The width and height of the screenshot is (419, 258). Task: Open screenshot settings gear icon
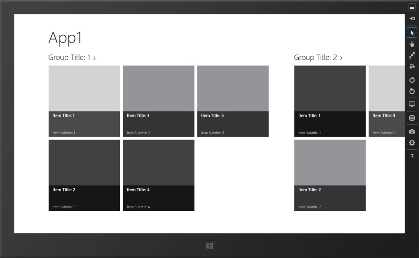pyautogui.click(x=412, y=143)
